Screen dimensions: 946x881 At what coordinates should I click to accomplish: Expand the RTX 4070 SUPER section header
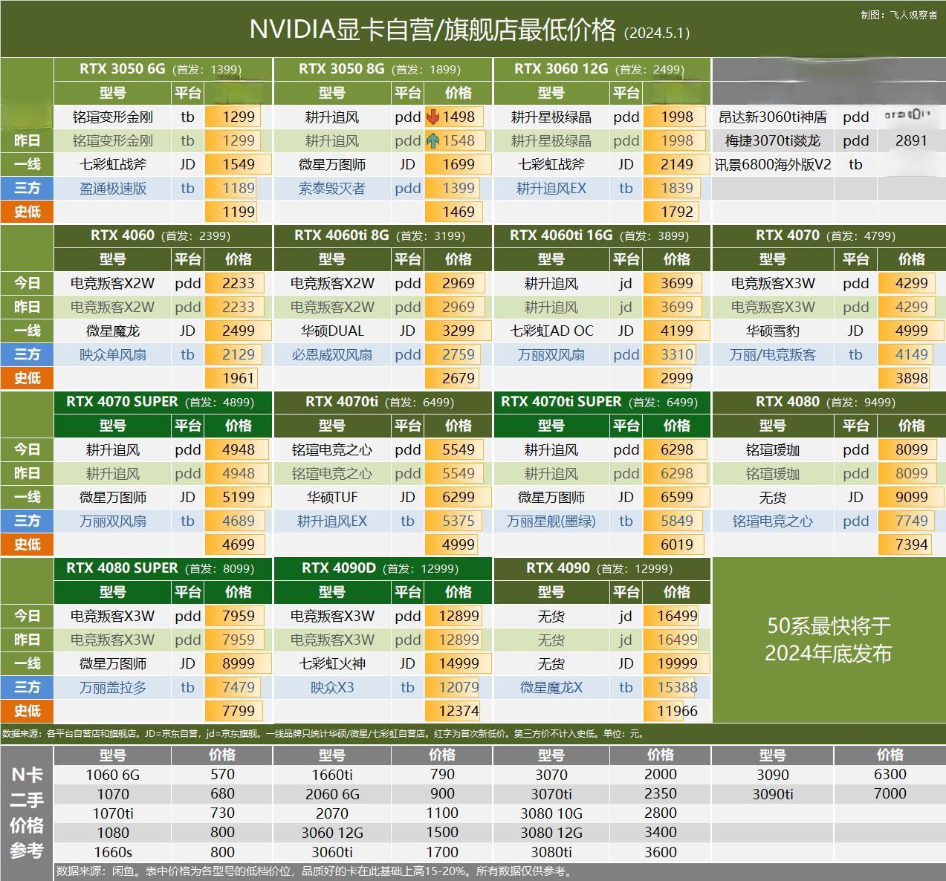click(160, 402)
